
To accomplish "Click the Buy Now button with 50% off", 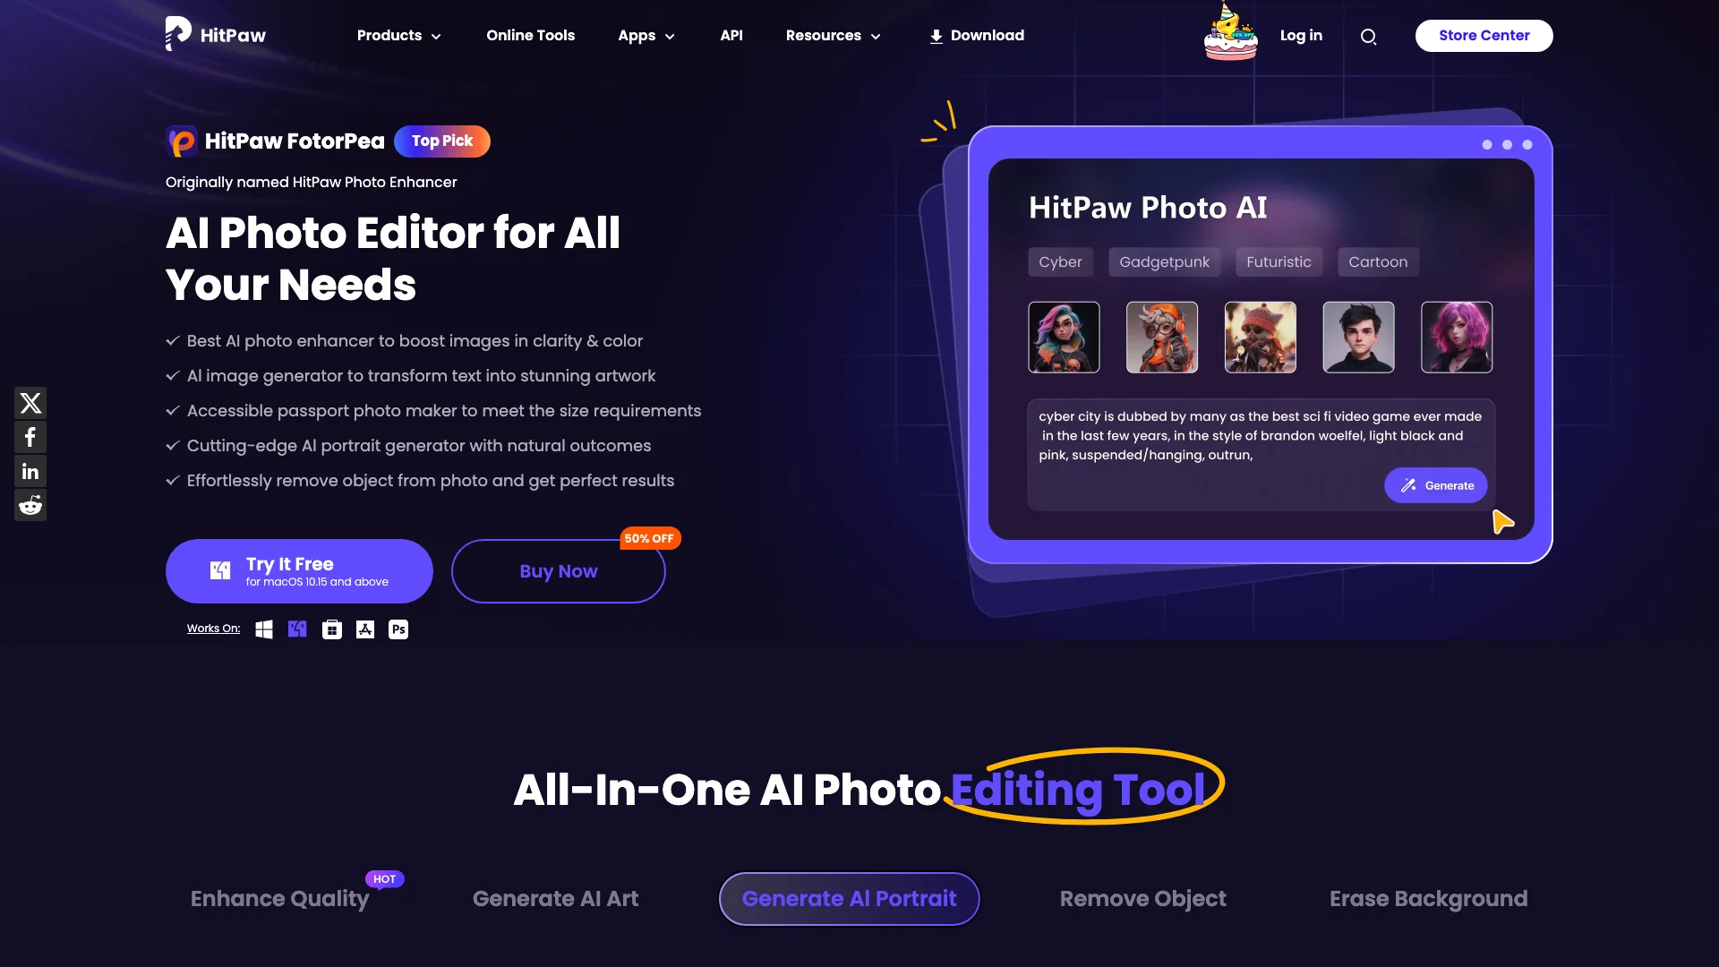I will [x=557, y=570].
